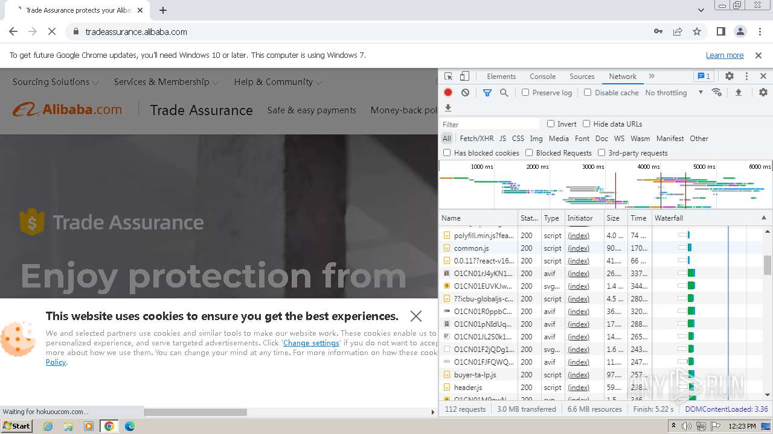Open network conditions wifi icon
This screenshot has width=773, height=434.
[717, 93]
